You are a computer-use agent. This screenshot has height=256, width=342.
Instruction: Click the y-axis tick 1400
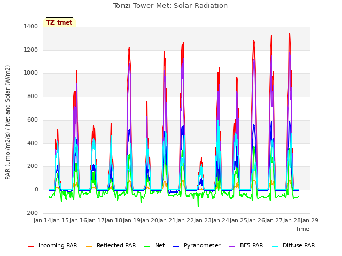(x=31, y=26)
